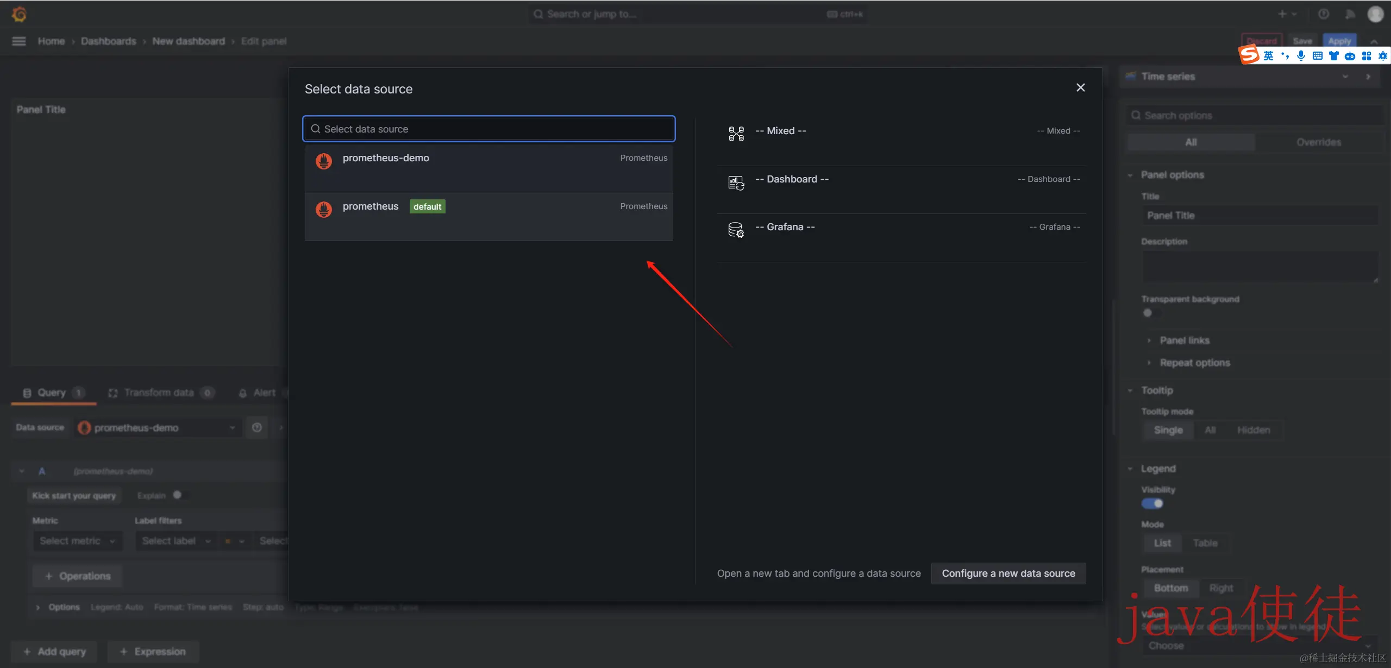This screenshot has height=668, width=1391.
Task: Click the Sogou soft keyboard icon
Action: pyautogui.click(x=1317, y=55)
